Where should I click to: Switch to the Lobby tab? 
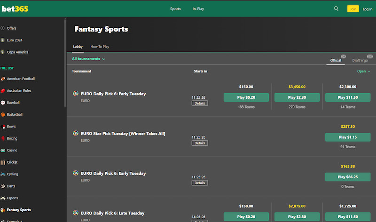tap(78, 47)
